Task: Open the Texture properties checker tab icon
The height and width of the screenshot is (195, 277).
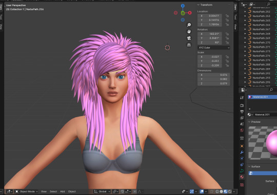Action: pos(242,185)
